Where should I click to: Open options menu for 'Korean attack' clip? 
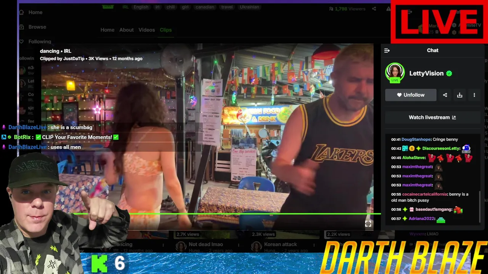pos(313,245)
